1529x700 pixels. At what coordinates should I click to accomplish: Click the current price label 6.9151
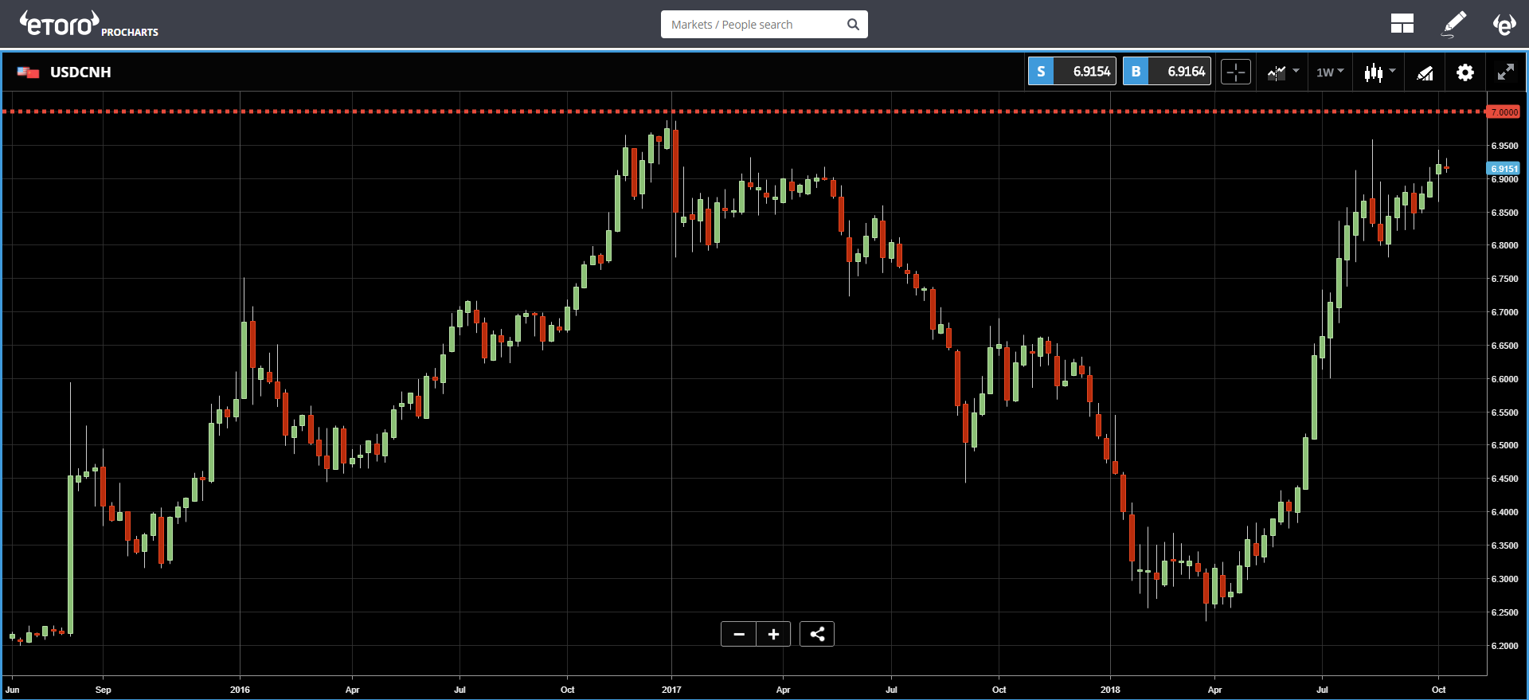[1504, 169]
